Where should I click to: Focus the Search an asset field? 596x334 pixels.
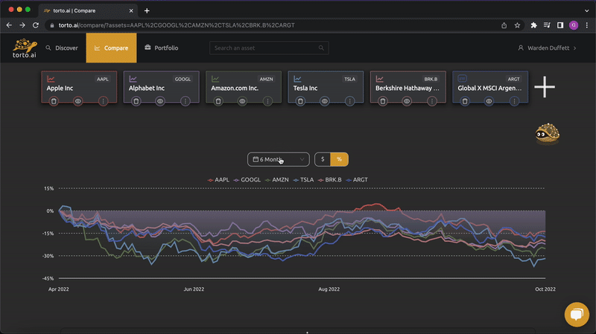[x=269, y=48]
